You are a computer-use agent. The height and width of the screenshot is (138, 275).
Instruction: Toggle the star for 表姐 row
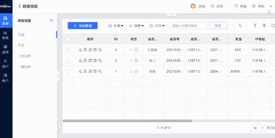click(131, 71)
